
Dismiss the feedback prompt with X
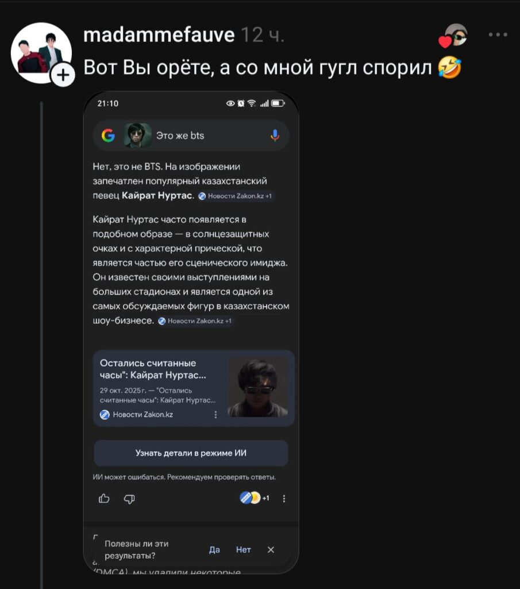click(x=271, y=550)
